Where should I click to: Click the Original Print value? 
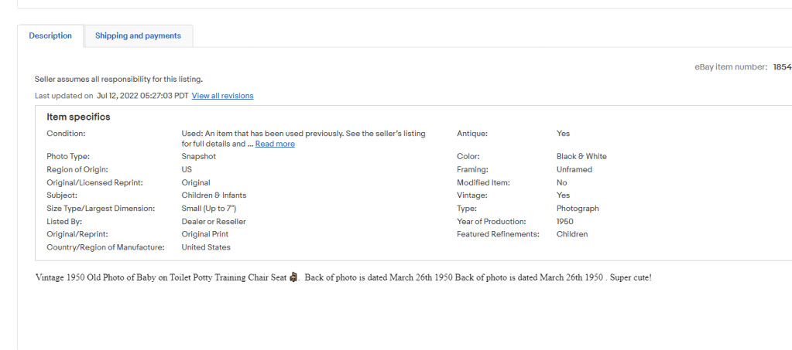[x=206, y=234]
